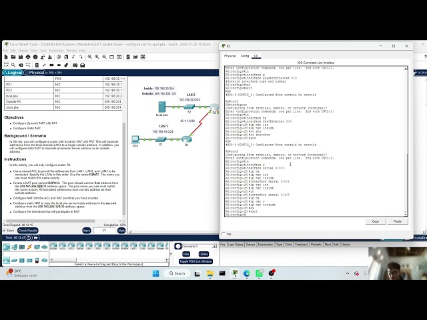Click the Last Status column header
Image resolution: width=427 pixels, height=320 pixels.
236,245
